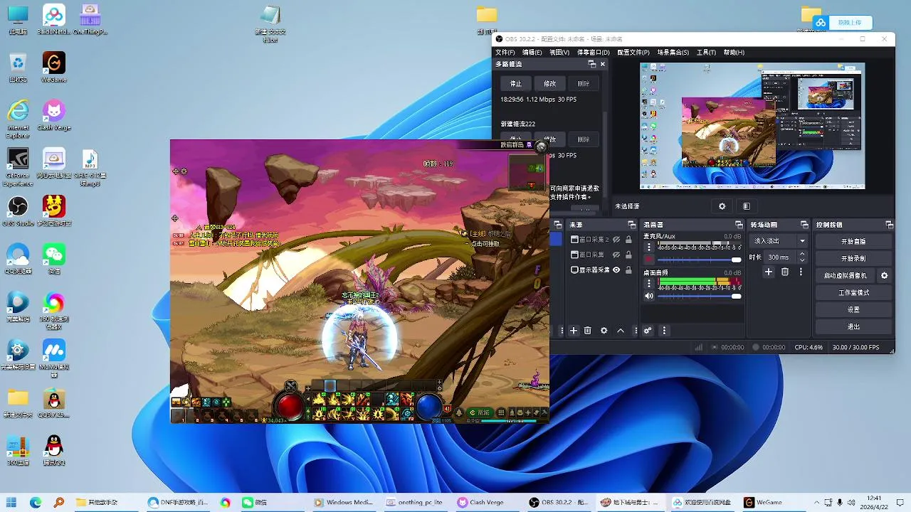
Task: Open selected source properties gear
Action: [x=604, y=331]
